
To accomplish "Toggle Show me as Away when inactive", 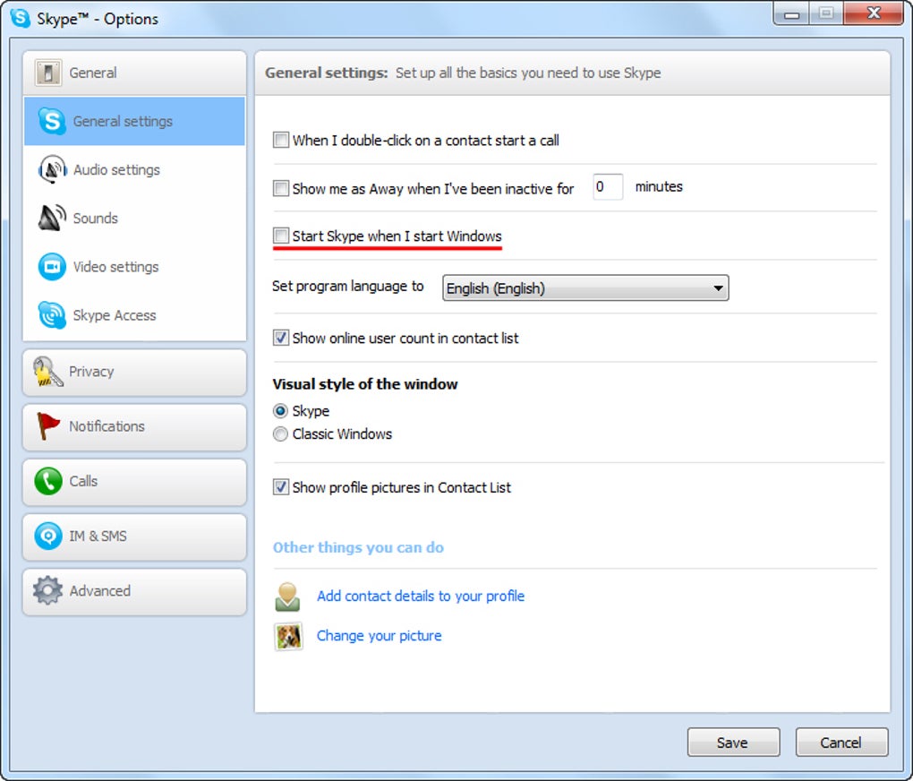I will pyautogui.click(x=281, y=188).
